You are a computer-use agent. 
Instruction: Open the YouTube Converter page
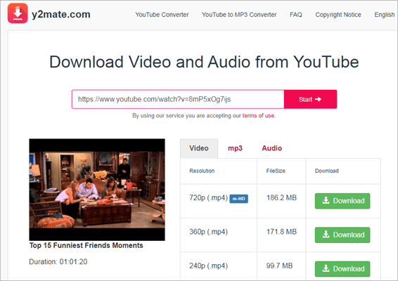point(162,15)
